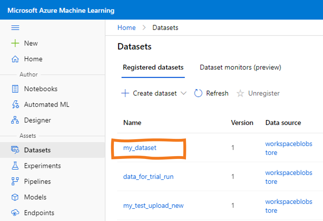323x221 pixels.
Task: Switch to Registered datasets tab
Action: (153, 67)
